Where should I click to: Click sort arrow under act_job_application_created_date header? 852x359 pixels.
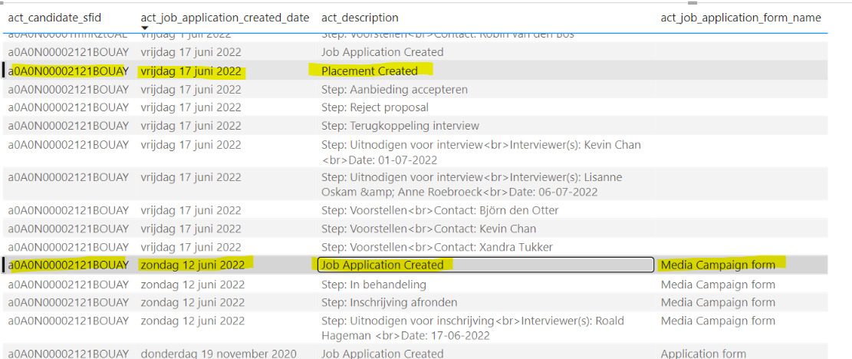click(144, 28)
